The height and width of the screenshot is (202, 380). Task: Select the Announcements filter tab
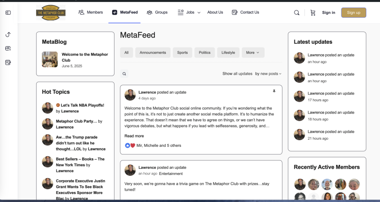[152, 53]
